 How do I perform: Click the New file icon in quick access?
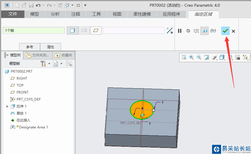(17, 5)
